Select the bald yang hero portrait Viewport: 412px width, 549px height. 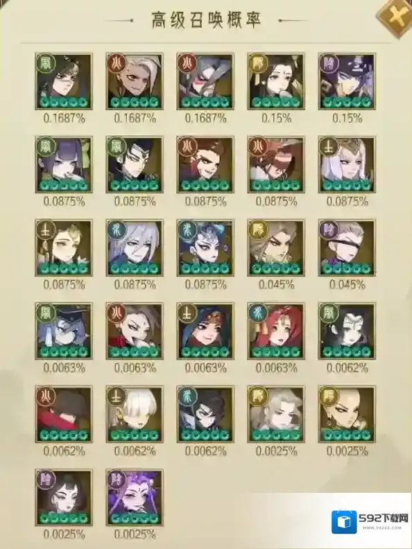click(x=347, y=415)
